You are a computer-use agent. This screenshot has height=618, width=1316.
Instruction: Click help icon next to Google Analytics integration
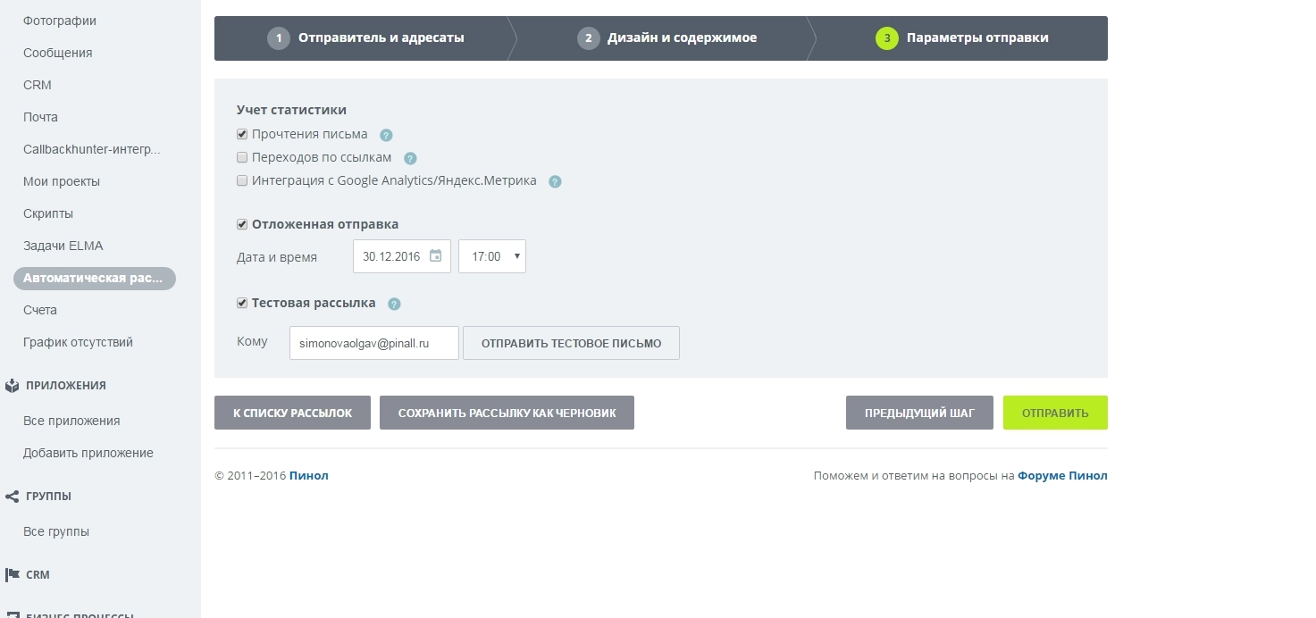pos(555,181)
